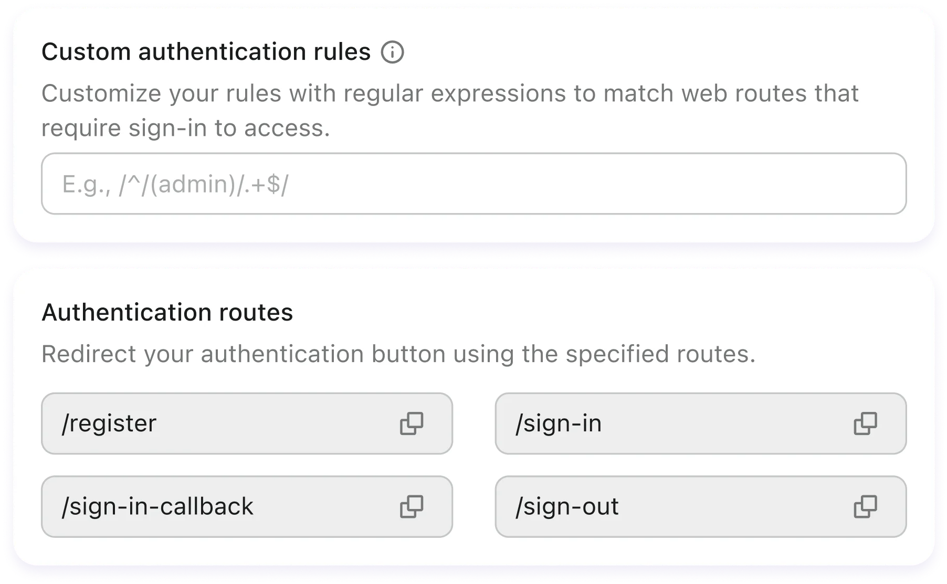Select the "/sign-in" path text
The height and width of the screenshot is (584, 947).
[x=559, y=423]
